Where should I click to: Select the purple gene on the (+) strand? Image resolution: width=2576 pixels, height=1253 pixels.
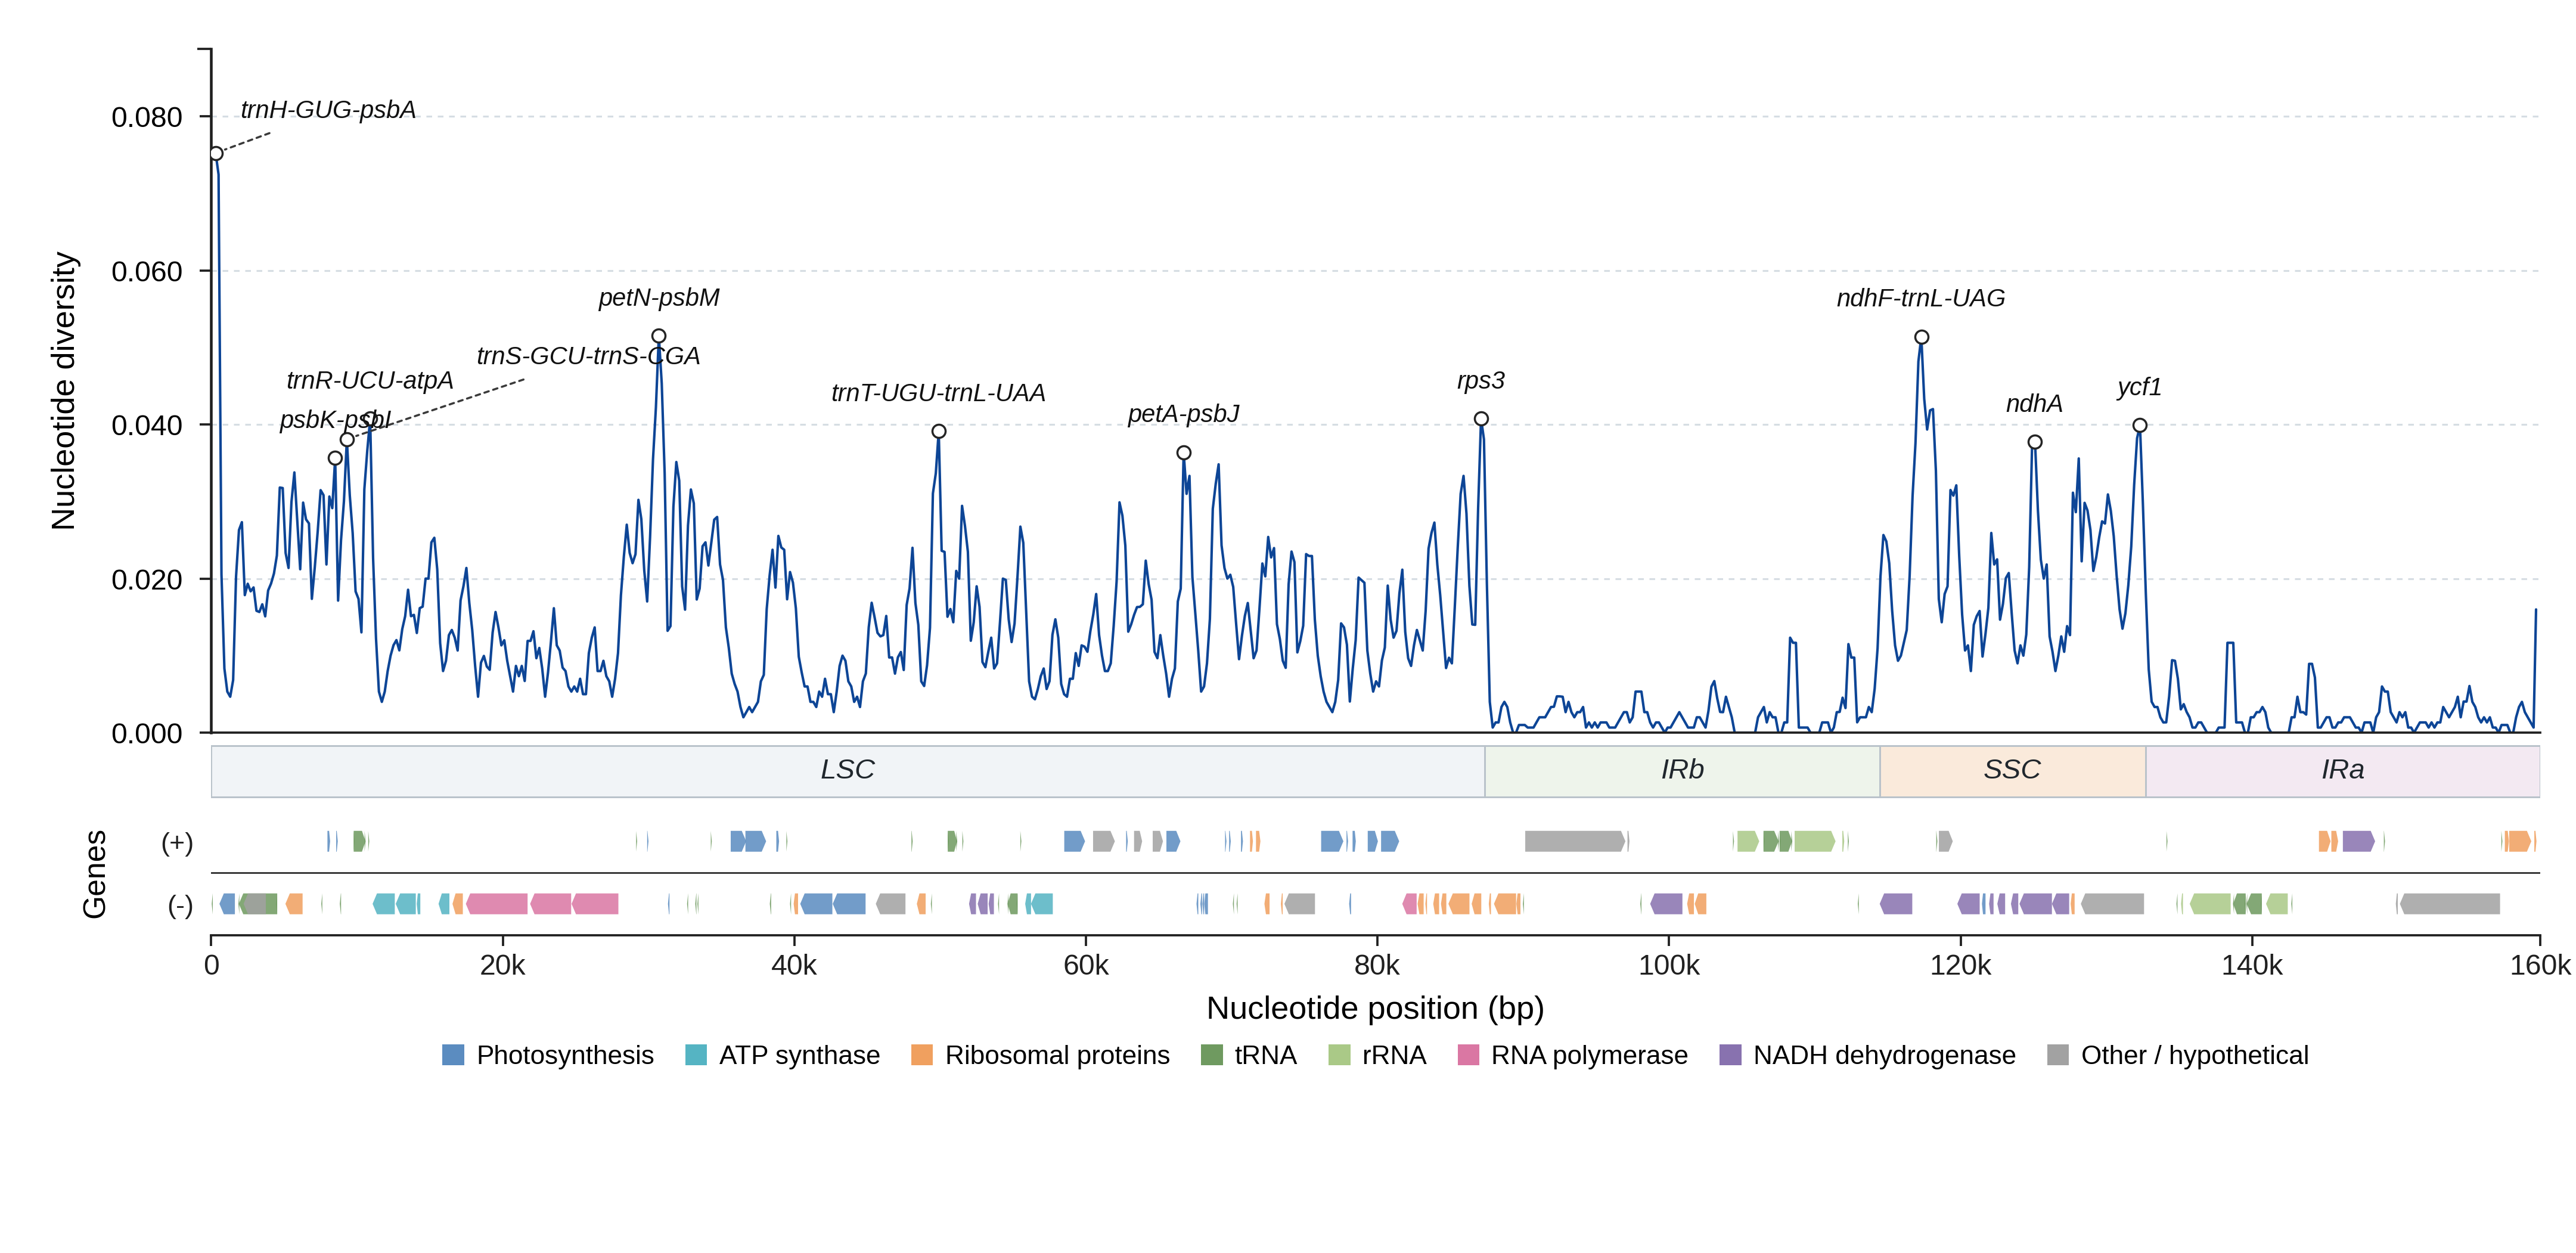pos(2358,842)
